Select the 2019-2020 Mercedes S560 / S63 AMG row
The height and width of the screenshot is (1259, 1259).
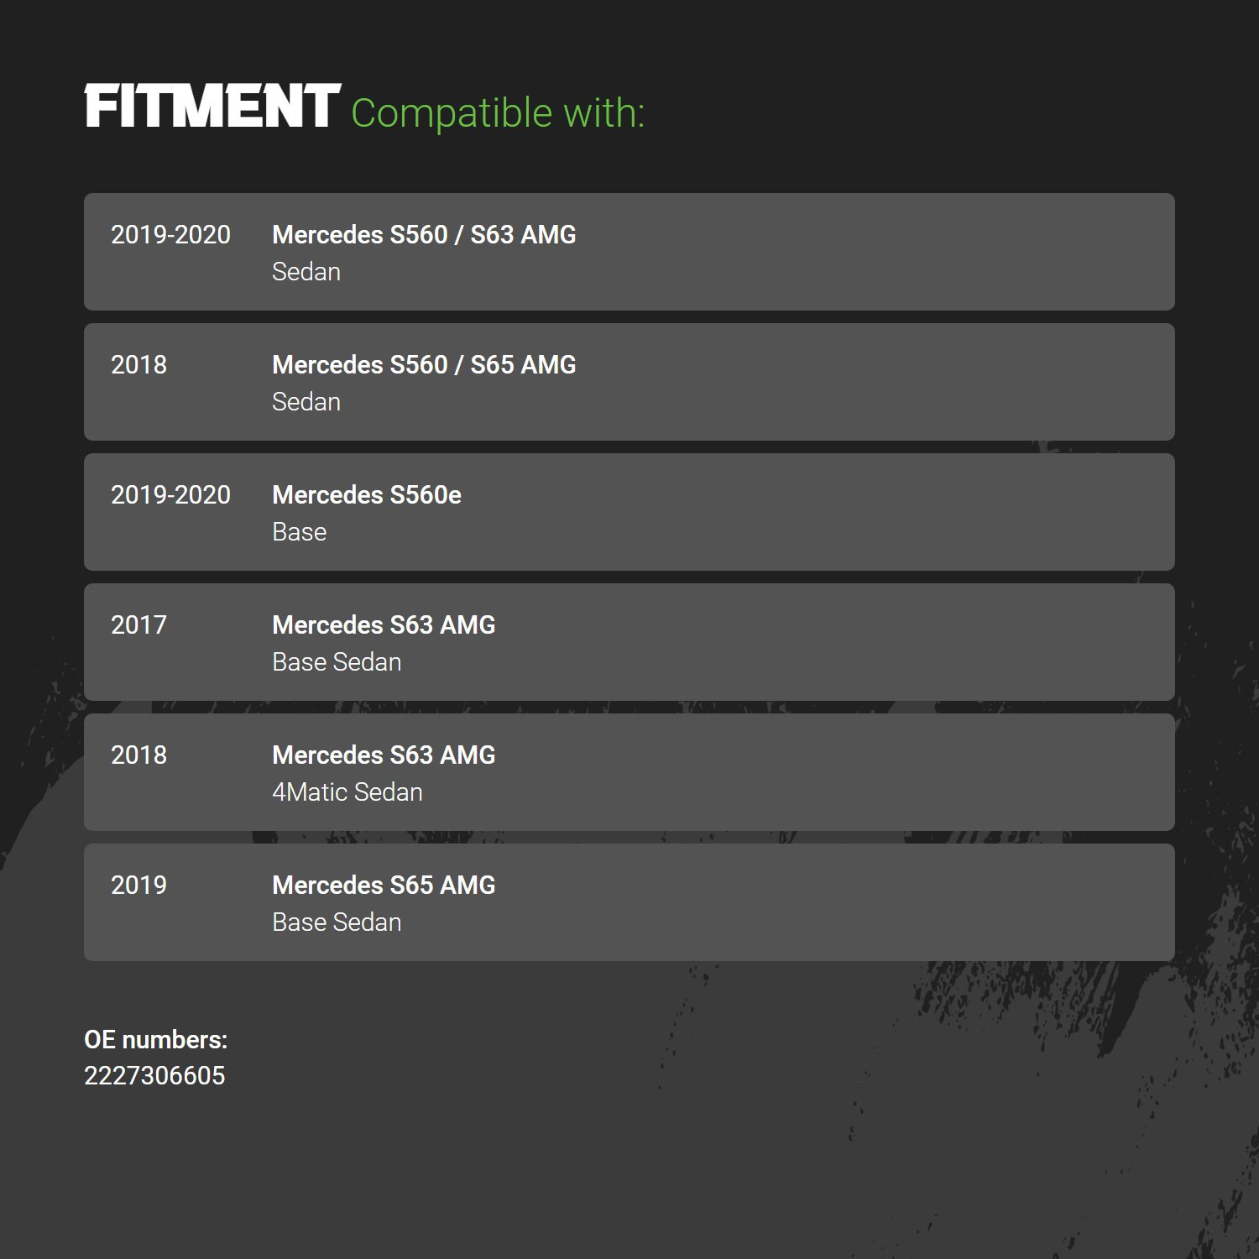pos(629,252)
